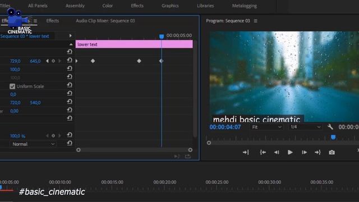Click play-only-audio icon at Effect Controls bottom
Viewport: 359px width, 202px height.
click(177, 156)
